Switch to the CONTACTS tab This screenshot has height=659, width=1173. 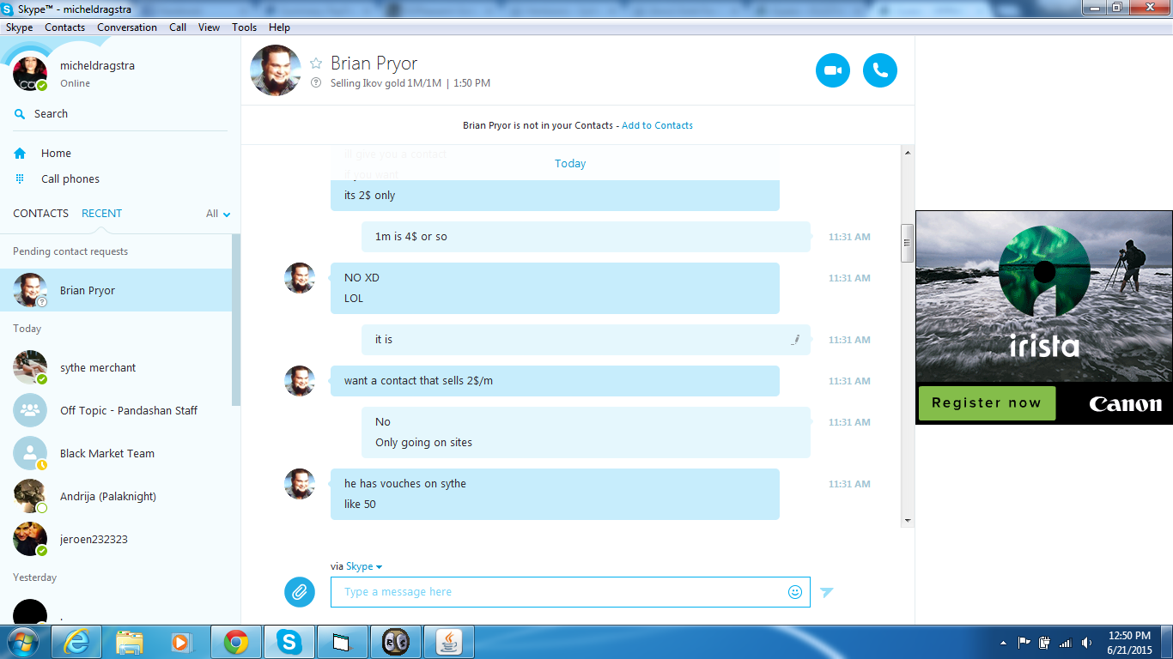click(40, 213)
